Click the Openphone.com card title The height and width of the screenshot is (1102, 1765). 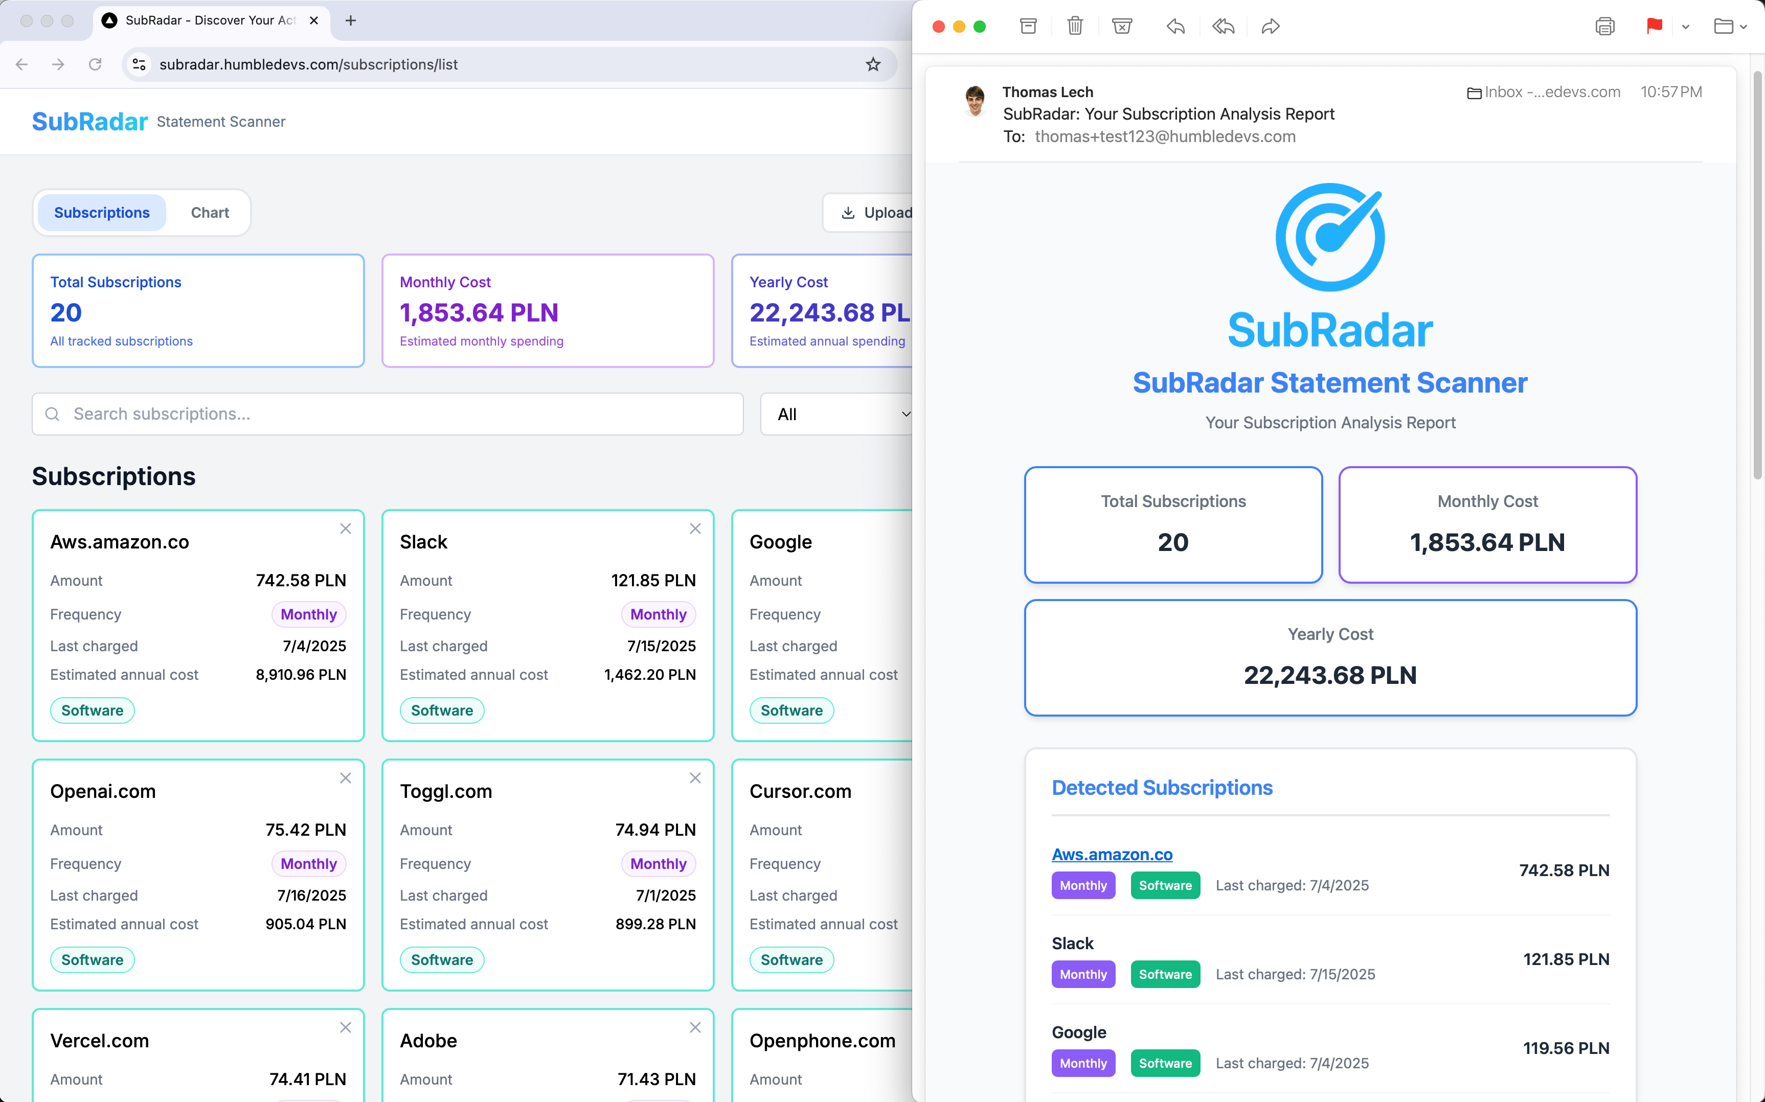pos(822,1041)
